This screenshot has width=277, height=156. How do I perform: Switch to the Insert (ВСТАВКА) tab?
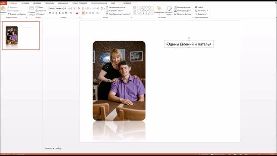click(x=25, y=3)
